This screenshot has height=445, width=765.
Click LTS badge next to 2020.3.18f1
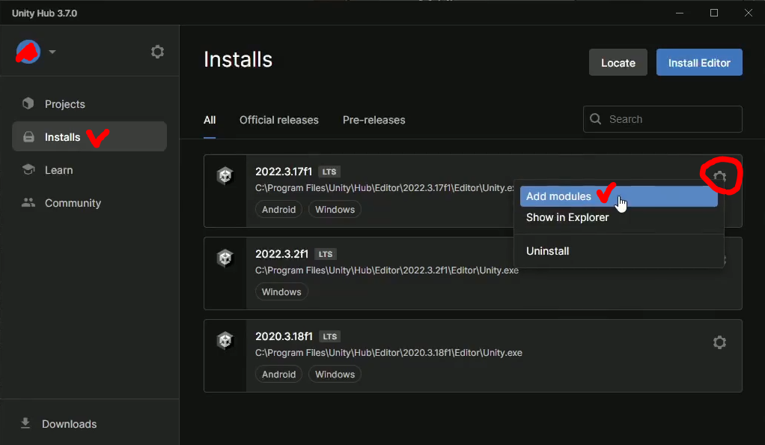click(330, 336)
